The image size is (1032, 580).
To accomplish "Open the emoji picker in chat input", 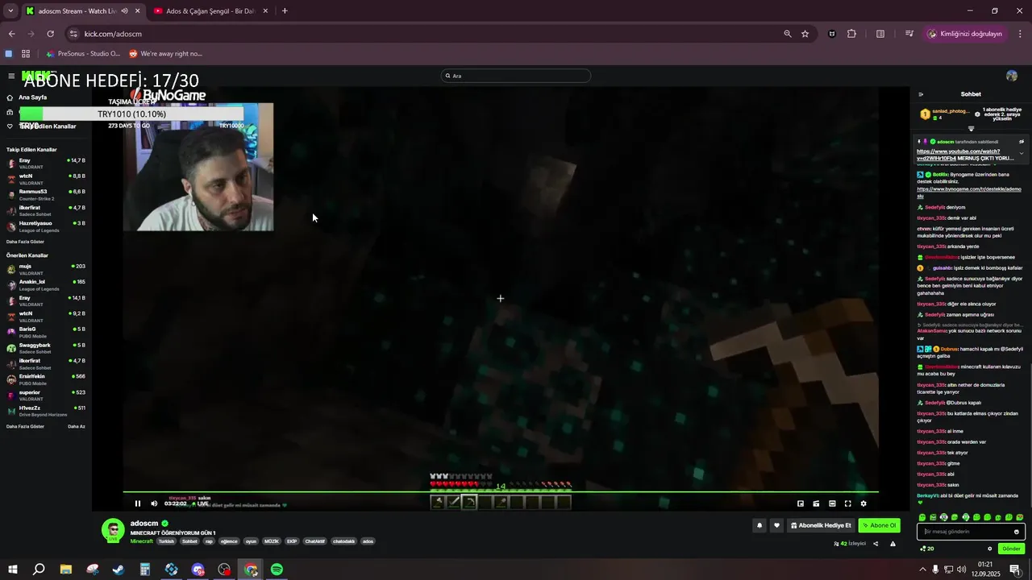I will pyautogui.click(x=1016, y=532).
